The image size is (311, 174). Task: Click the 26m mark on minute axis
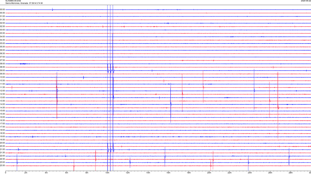pos(270,173)
